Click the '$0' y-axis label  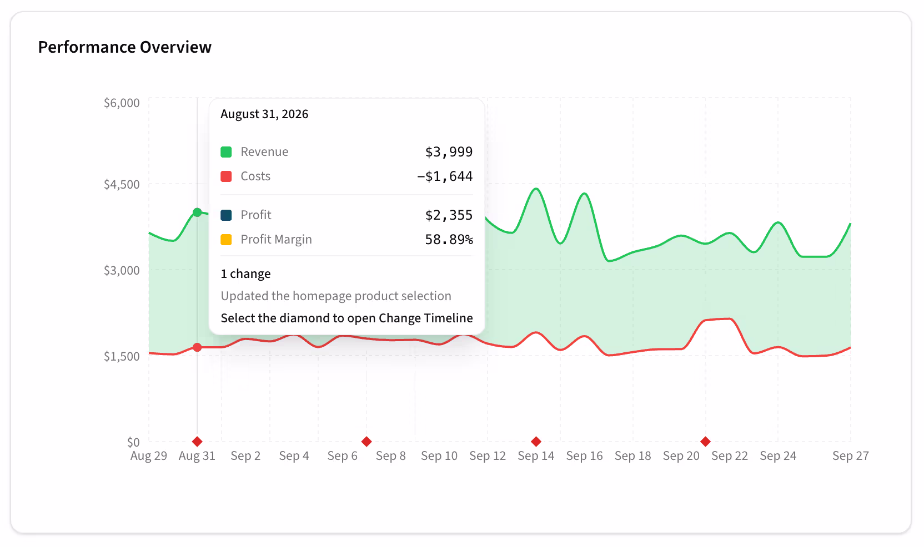tap(133, 442)
